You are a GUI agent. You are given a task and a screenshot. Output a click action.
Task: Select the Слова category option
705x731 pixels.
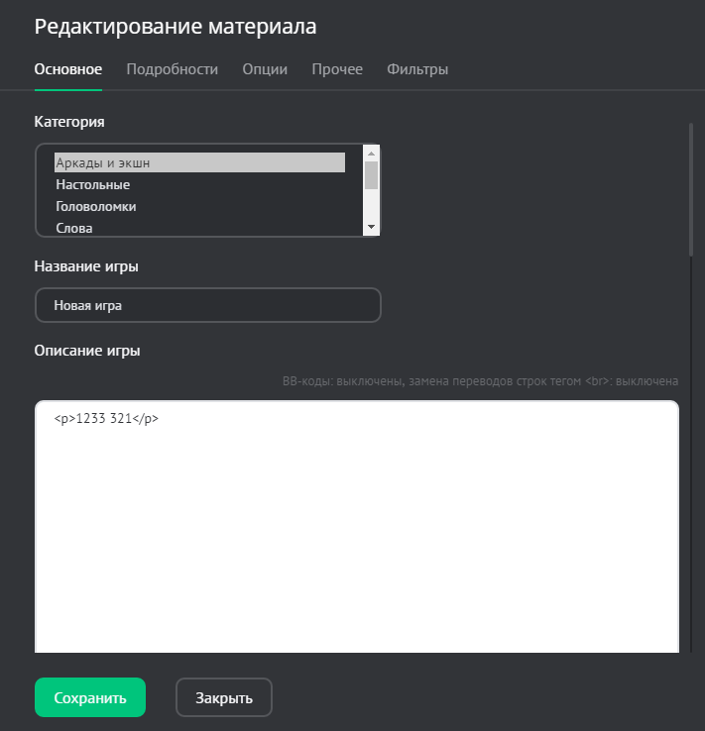tap(74, 228)
